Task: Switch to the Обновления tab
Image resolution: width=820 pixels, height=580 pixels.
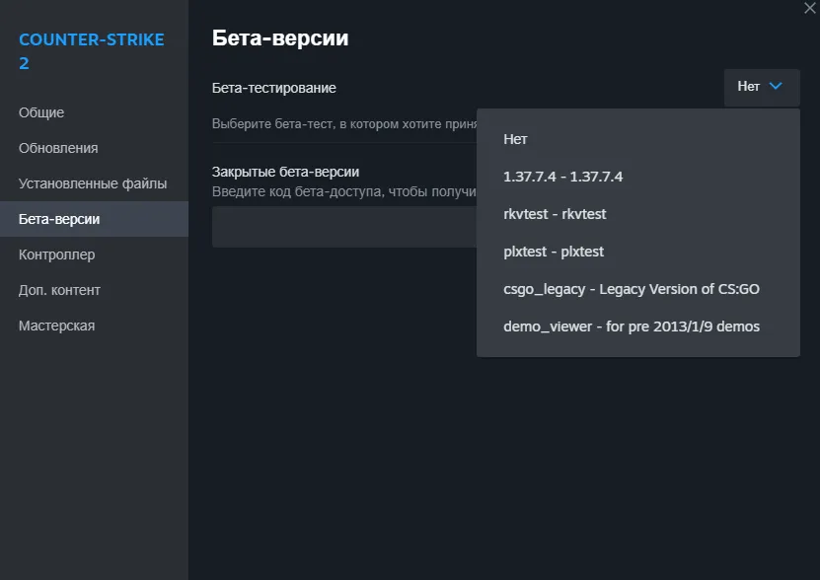Action: [94, 148]
